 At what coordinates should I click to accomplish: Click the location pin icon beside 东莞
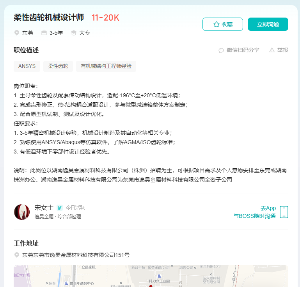(17, 33)
